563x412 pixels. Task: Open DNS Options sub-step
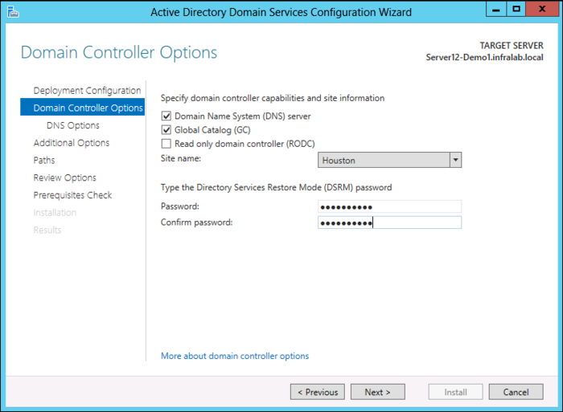click(73, 125)
